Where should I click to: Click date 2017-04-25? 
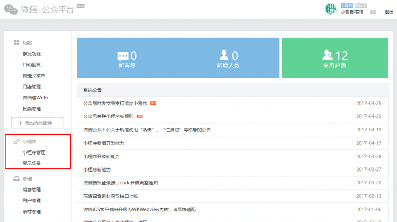click(x=369, y=103)
